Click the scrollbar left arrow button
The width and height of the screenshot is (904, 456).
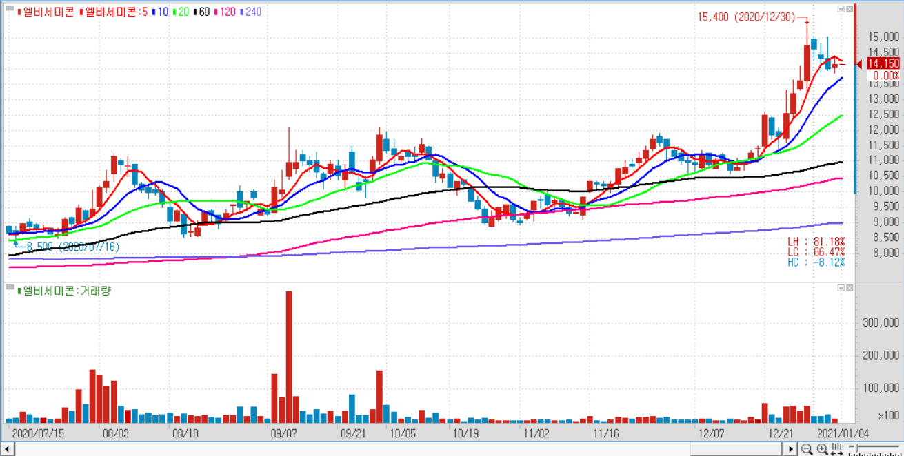click(x=7, y=449)
